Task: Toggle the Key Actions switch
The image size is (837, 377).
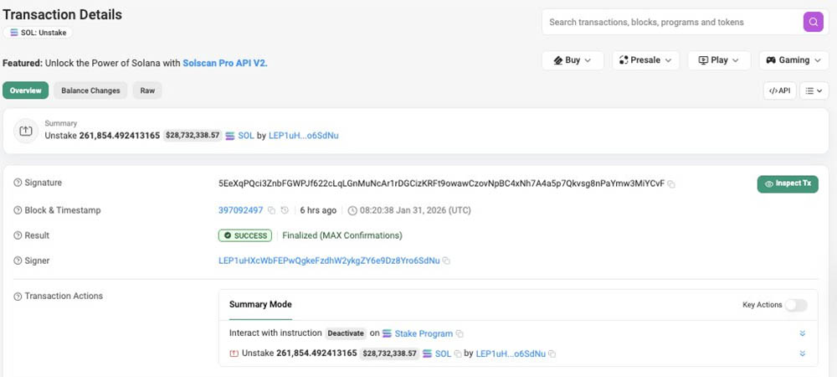Action: tap(796, 305)
